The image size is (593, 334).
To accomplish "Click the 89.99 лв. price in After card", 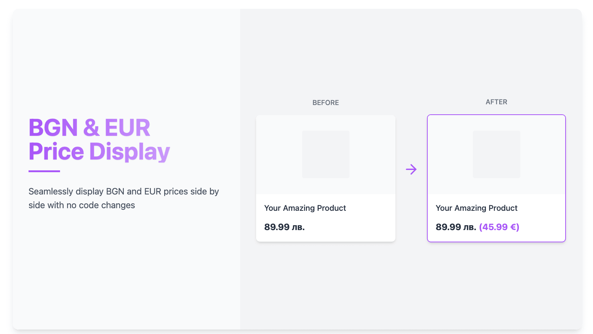I will pos(456,227).
